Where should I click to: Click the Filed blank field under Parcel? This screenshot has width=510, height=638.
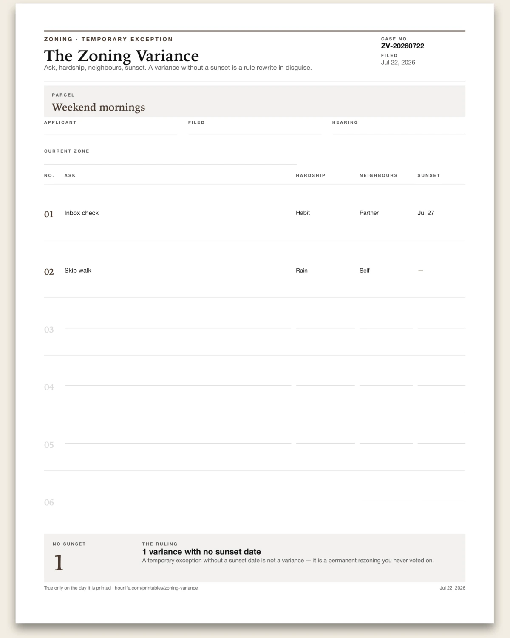pyautogui.click(x=255, y=130)
